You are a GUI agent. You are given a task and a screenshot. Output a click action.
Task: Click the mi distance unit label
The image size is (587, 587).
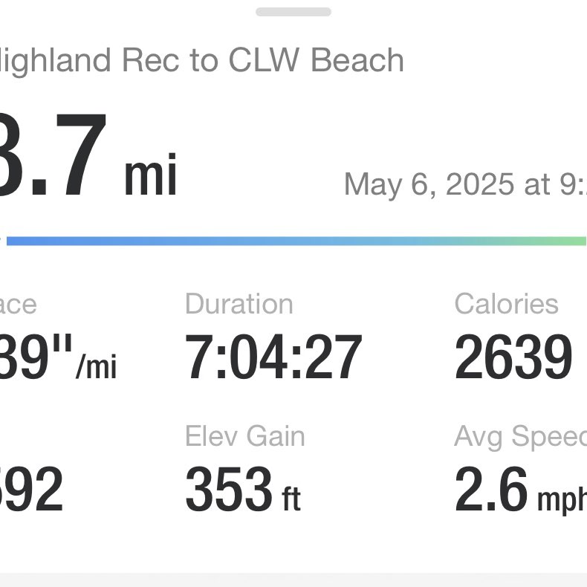coord(151,175)
